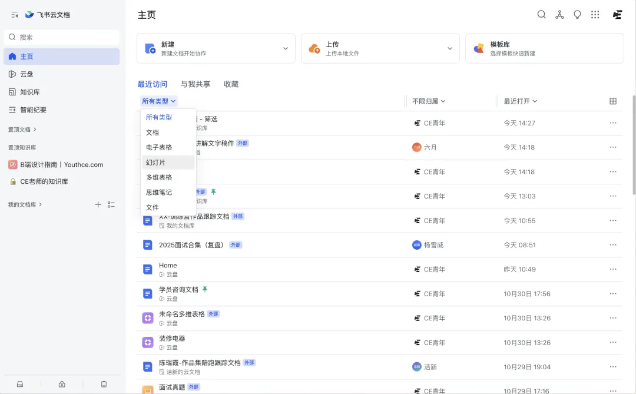Switch to the 与我共享 tab
Image resolution: width=636 pixels, height=394 pixels.
(196, 84)
